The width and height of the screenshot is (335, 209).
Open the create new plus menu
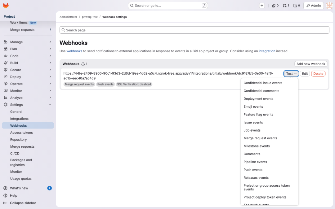(x=262, y=6)
